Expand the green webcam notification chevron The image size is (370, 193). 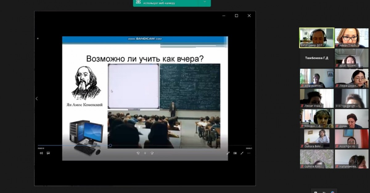click(x=204, y=2)
